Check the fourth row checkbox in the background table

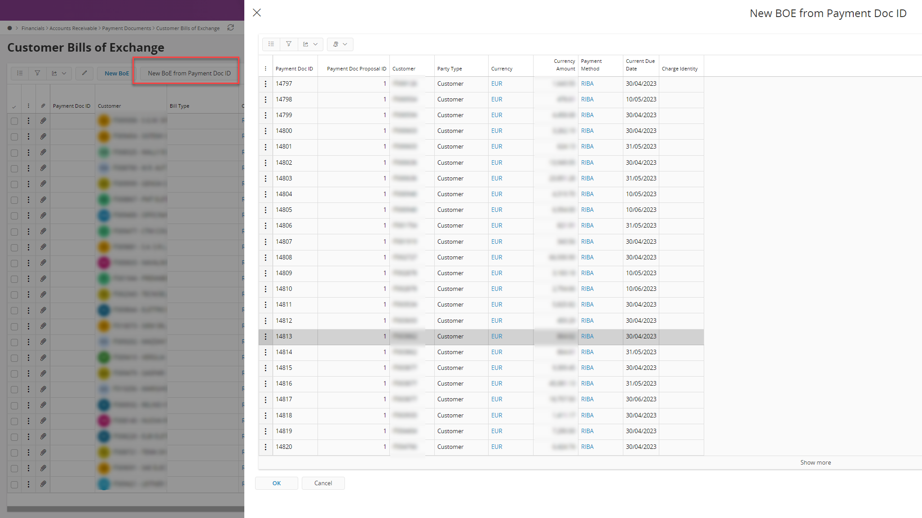tap(14, 168)
